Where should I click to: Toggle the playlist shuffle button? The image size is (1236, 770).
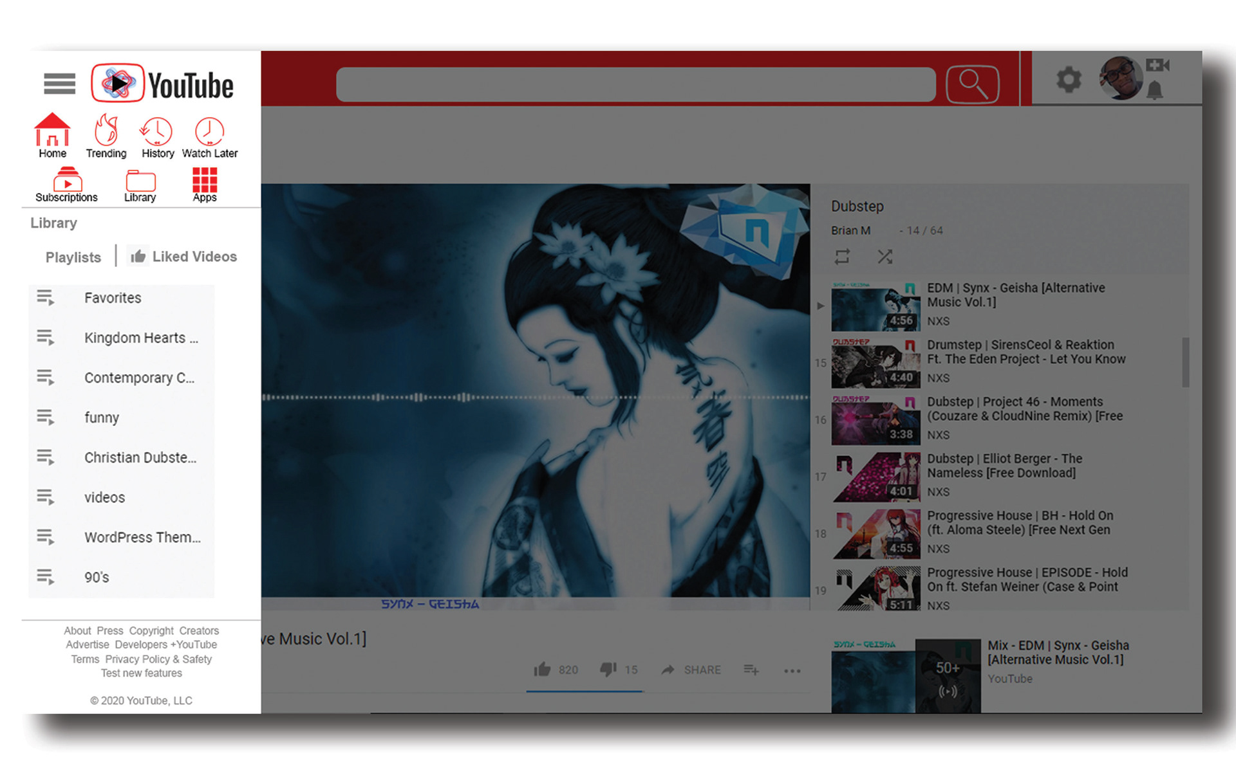(x=885, y=257)
